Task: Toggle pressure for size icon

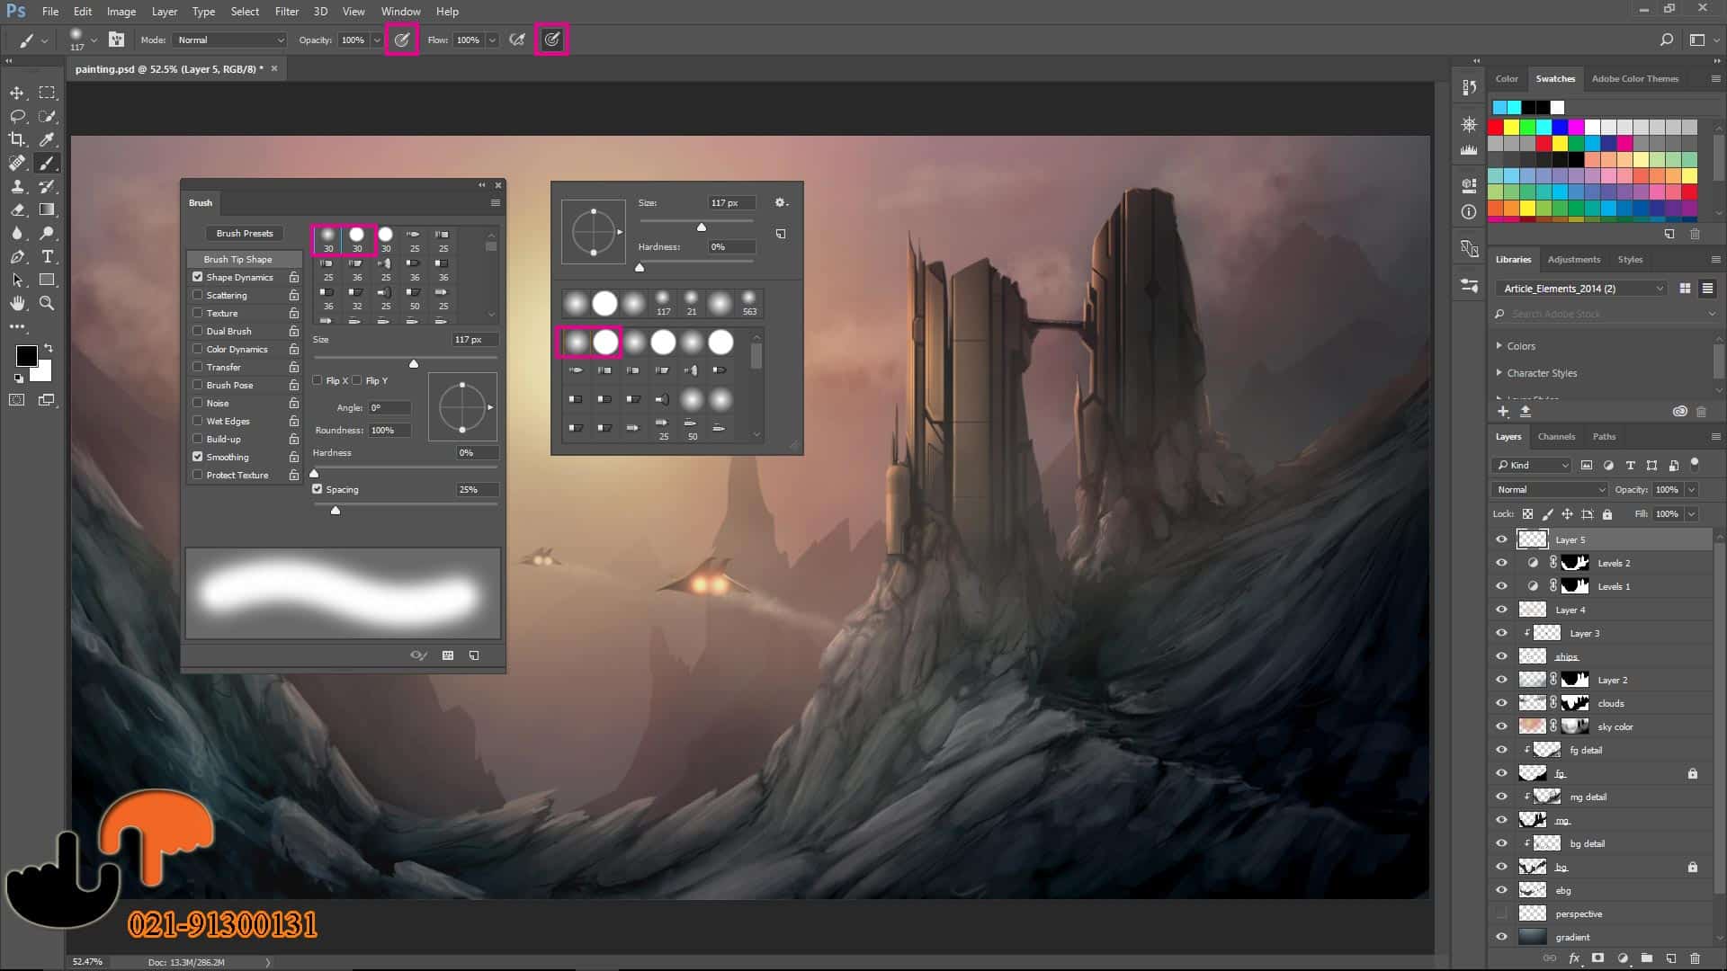Action: click(x=551, y=40)
